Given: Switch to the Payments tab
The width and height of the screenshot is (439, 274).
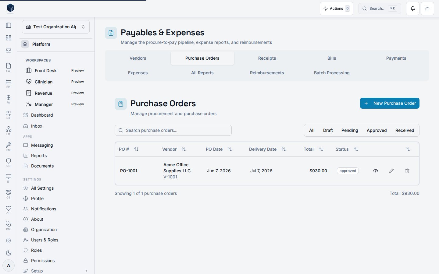Looking at the screenshot, I should click(x=396, y=58).
